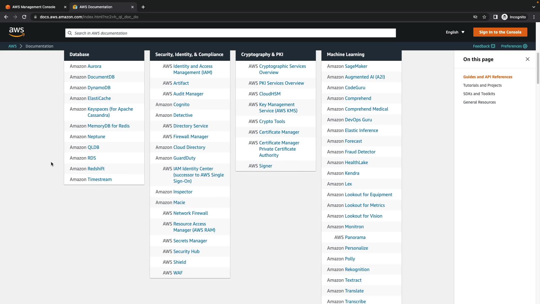Open the AWS Secrets Manager link
This screenshot has height=304, width=540.
(190, 241)
